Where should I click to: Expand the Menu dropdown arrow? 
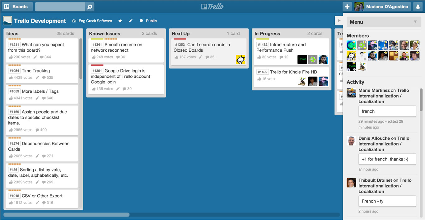point(415,22)
